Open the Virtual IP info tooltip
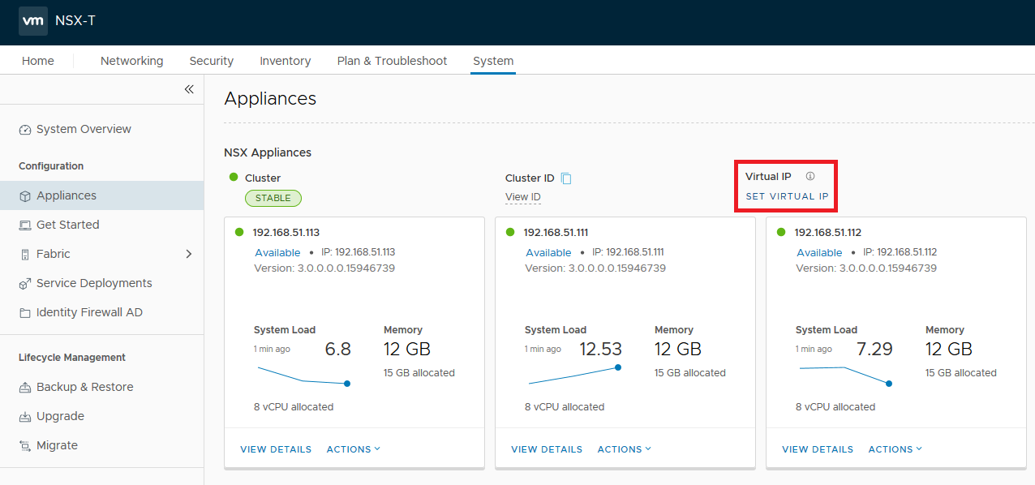Viewport: 1035px width, 485px height. tap(810, 176)
